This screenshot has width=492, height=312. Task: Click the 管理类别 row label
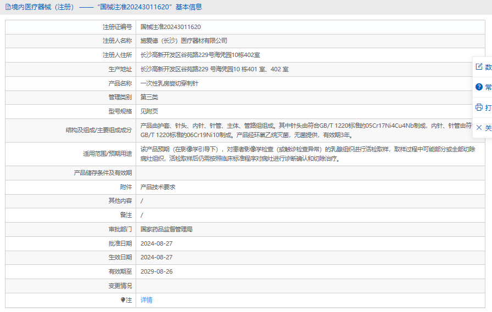click(120, 97)
